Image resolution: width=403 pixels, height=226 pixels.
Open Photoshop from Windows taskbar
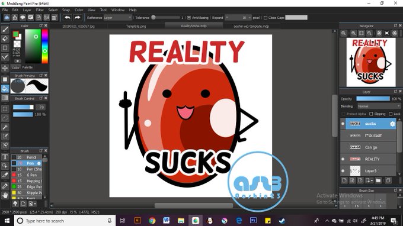[x=253, y=221]
